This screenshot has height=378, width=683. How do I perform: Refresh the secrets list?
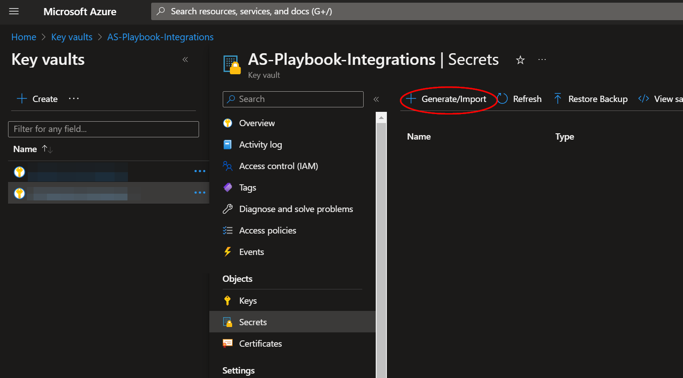click(519, 99)
